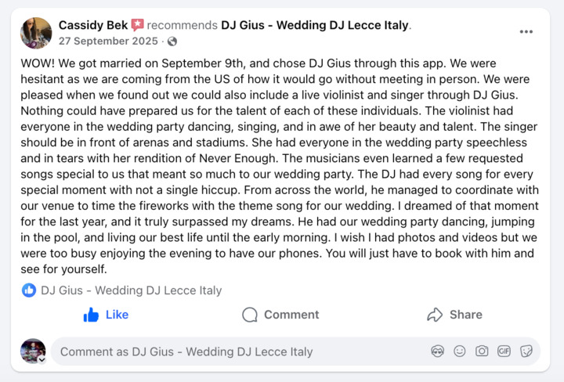Image resolution: width=564 pixels, height=382 pixels.
Task: Open the GIF picker in comment box
Action: click(504, 351)
